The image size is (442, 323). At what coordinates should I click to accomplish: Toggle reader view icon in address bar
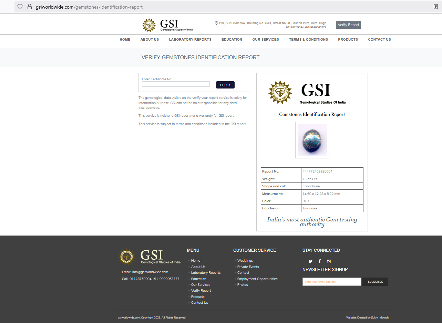[436, 7]
